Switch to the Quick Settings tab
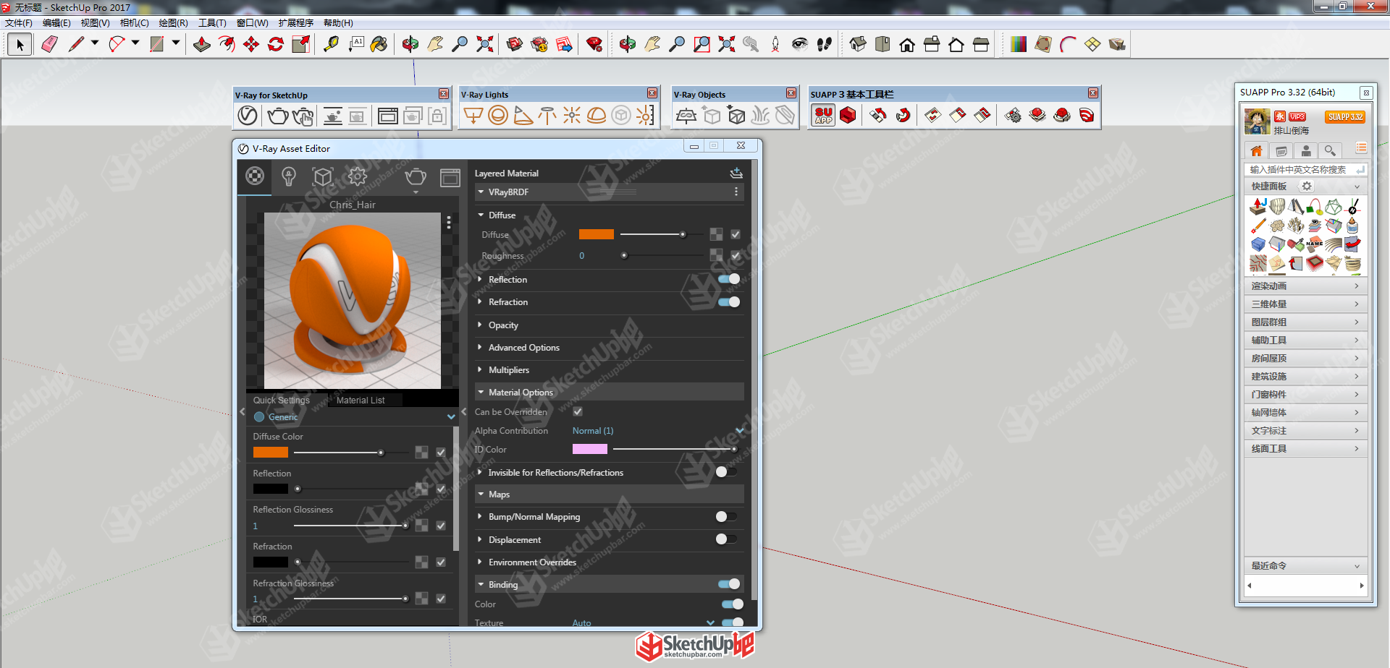Screen dimensions: 1390x668 281,401
